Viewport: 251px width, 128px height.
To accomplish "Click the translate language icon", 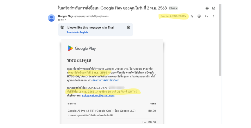I will click(x=63, y=28).
